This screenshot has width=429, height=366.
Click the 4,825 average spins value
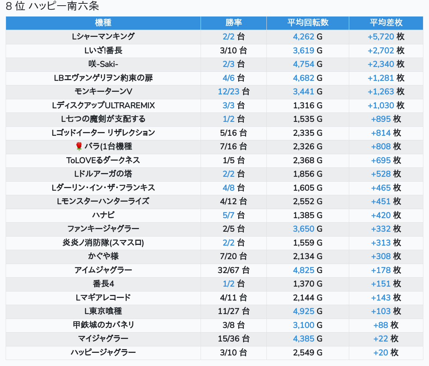(303, 270)
